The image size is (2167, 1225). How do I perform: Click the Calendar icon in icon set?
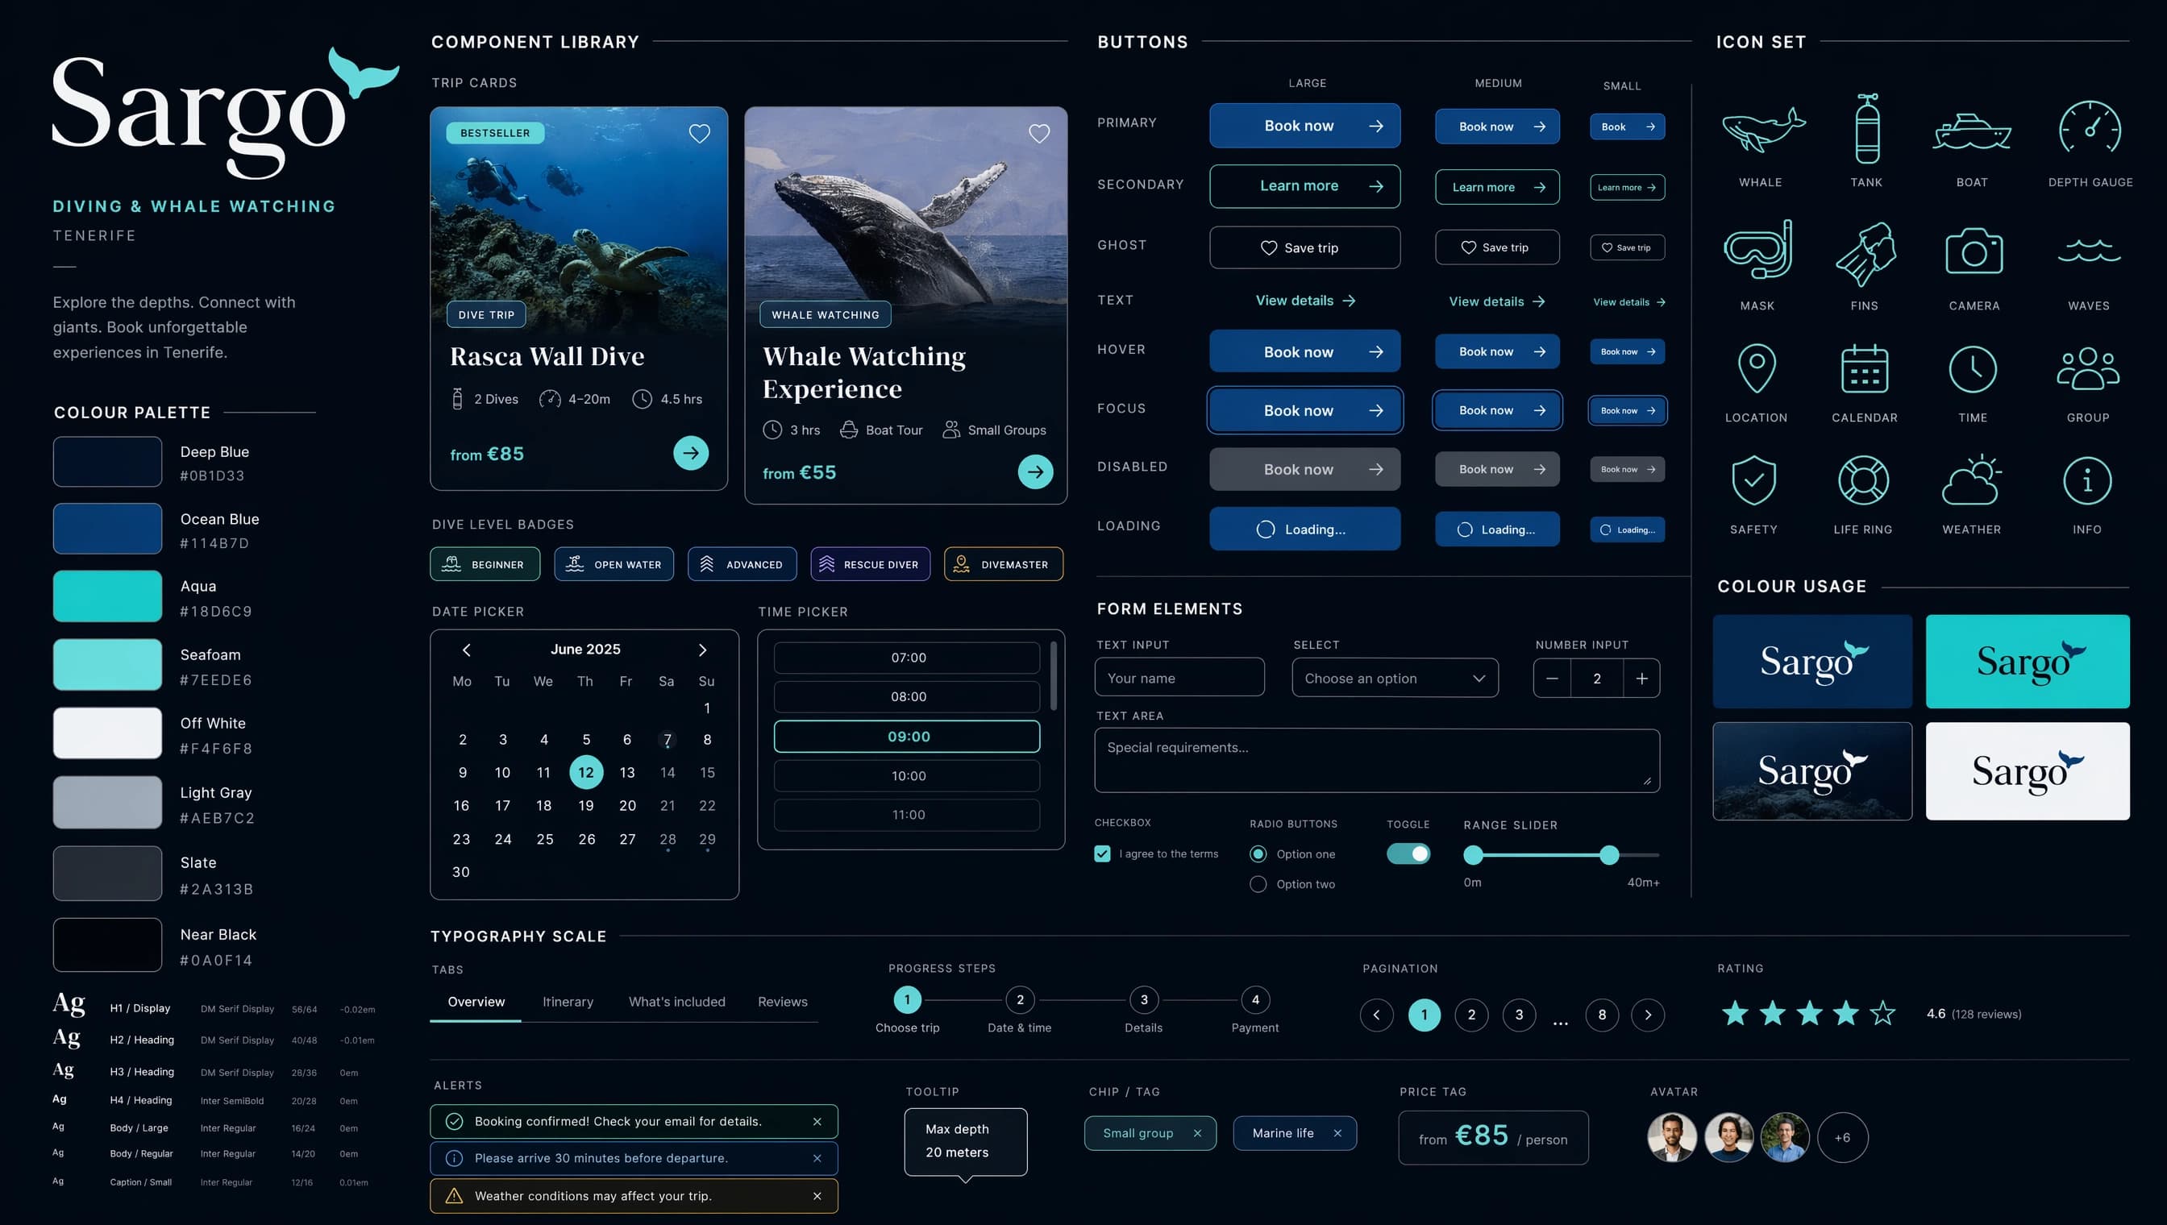1864,368
